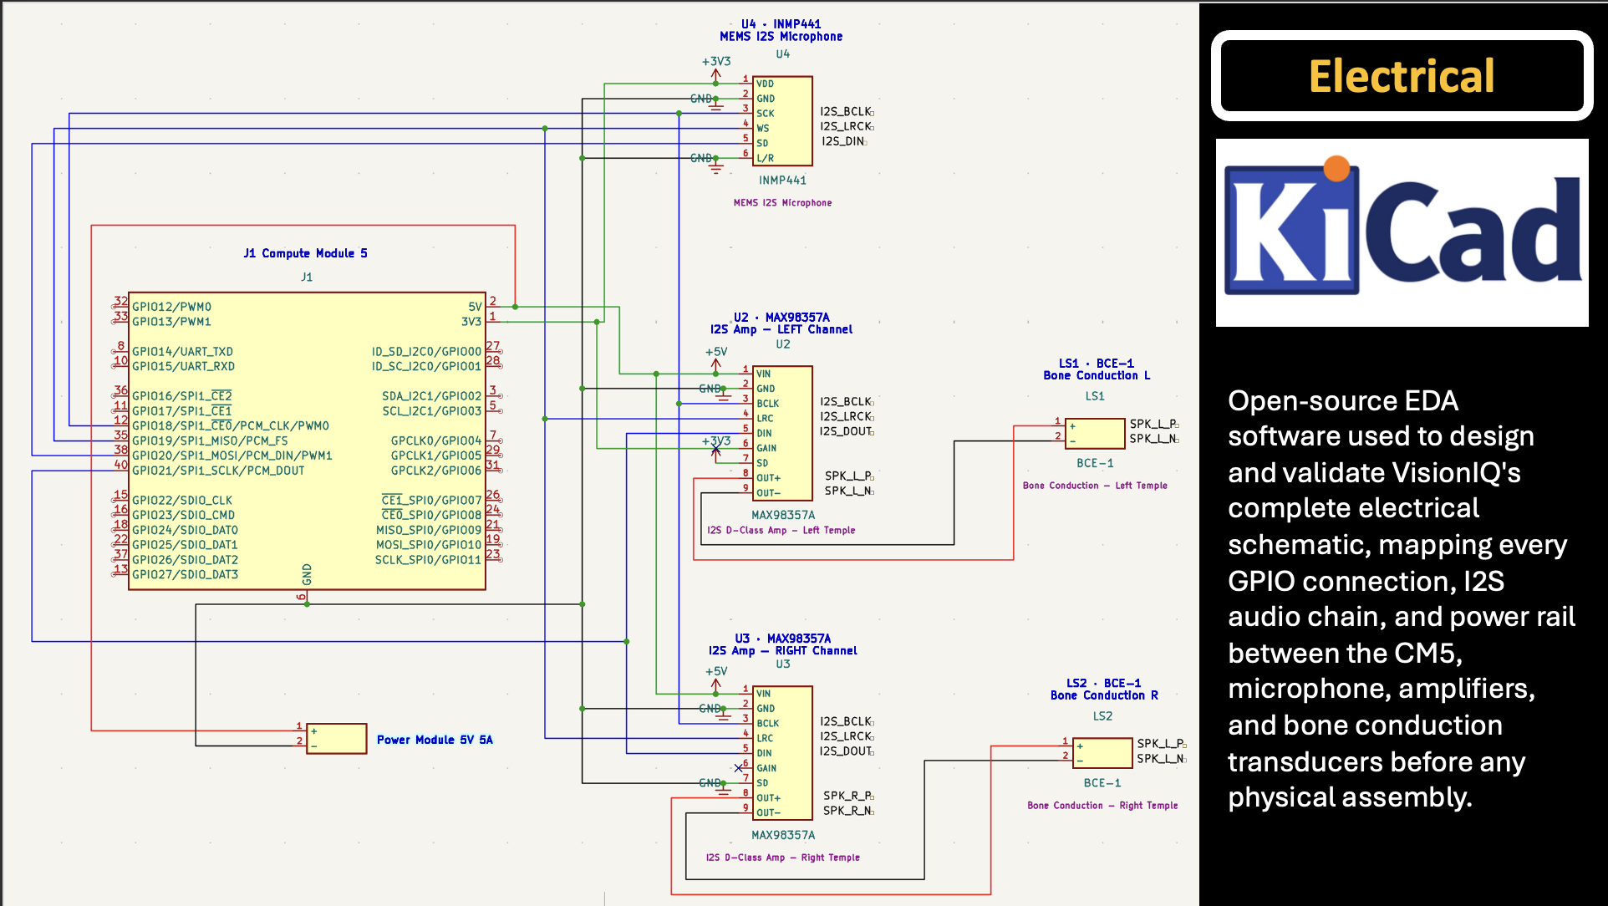Click the 'I2S Amp - LEFT Channel' heading
The image size is (1608, 906).
tap(781, 329)
